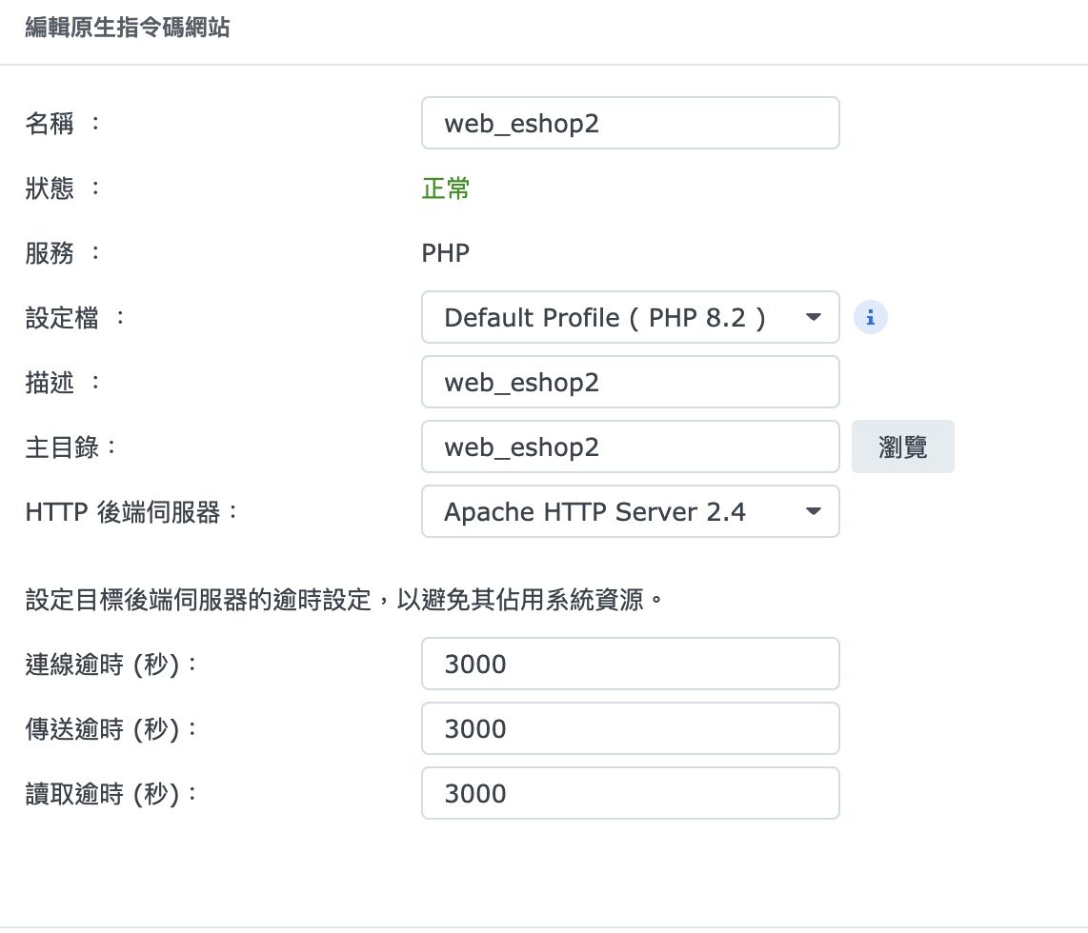Open the Default Profile (PHP 8.2) dropdown
The height and width of the screenshot is (933, 1088).
click(x=630, y=318)
